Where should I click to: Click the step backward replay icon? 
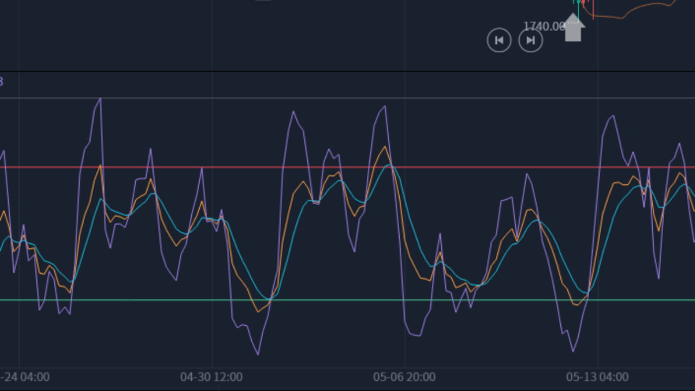pyautogui.click(x=499, y=40)
